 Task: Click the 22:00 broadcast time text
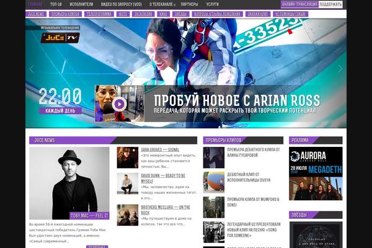point(60,96)
